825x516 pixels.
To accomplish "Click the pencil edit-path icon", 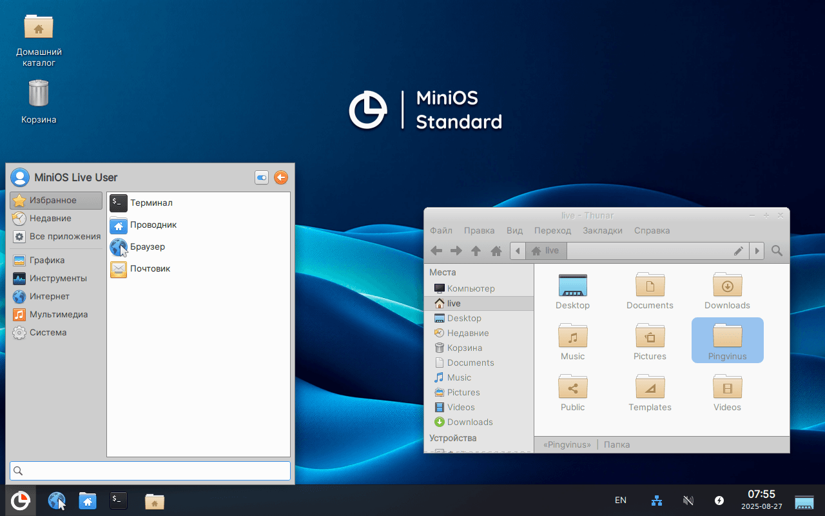I will [x=739, y=251].
